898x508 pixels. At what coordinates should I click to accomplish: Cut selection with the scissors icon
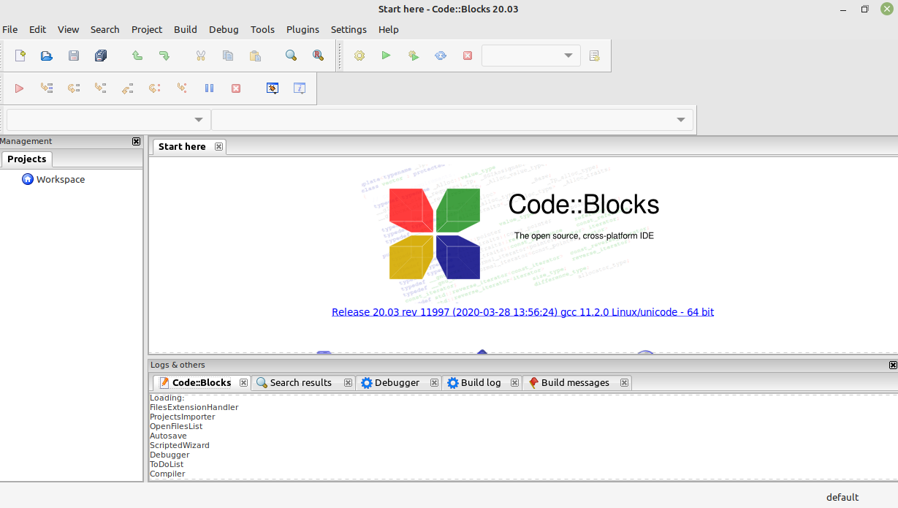click(x=201, y=56)
